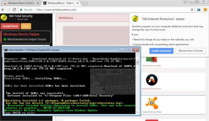209x121 pixels.
Task: Reload the windowsremix.com page
Action: click(14, 10)
